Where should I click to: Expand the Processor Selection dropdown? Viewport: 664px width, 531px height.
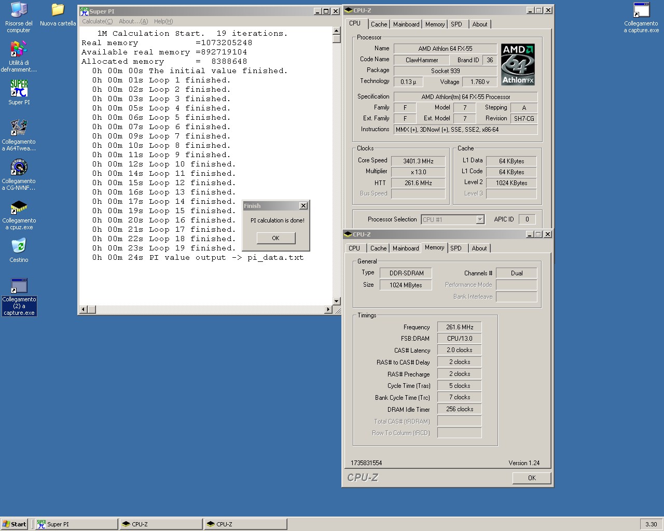[480, 219]
